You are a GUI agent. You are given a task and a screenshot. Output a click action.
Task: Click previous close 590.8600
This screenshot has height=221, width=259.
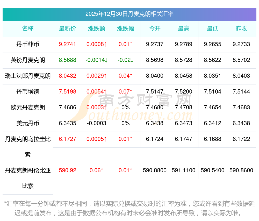pos(241,170)
